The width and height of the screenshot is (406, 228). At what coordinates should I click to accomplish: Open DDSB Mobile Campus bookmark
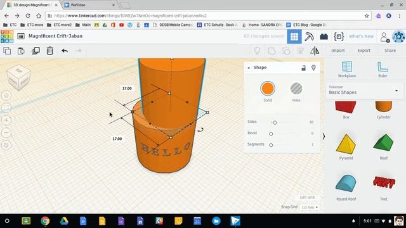173,25
